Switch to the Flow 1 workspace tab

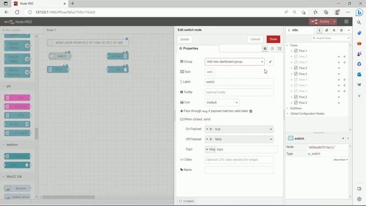pos(65,30)
